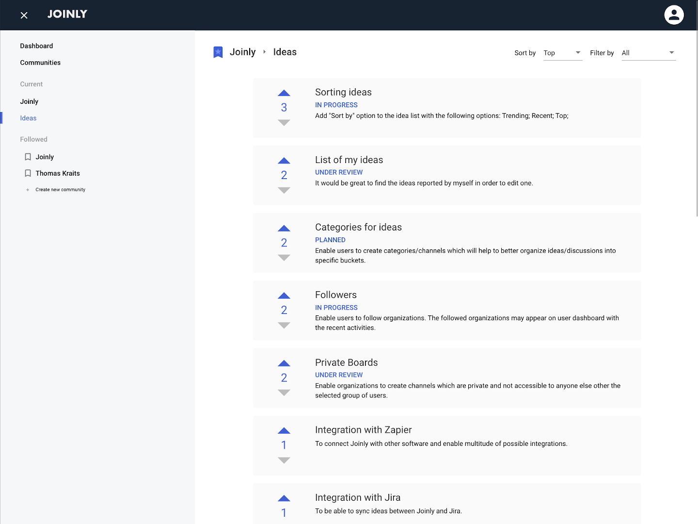Viewport: 698px width, 524px height.
Task: Select Ideas under Current in the sidebar
Action: click(28, 118)
